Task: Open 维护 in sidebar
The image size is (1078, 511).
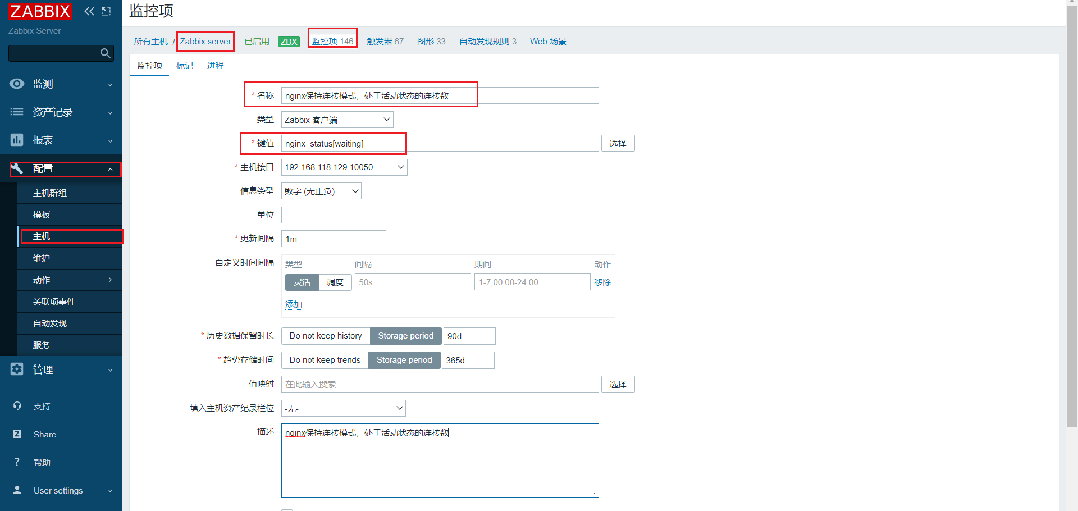Action: tap(70, 258)
